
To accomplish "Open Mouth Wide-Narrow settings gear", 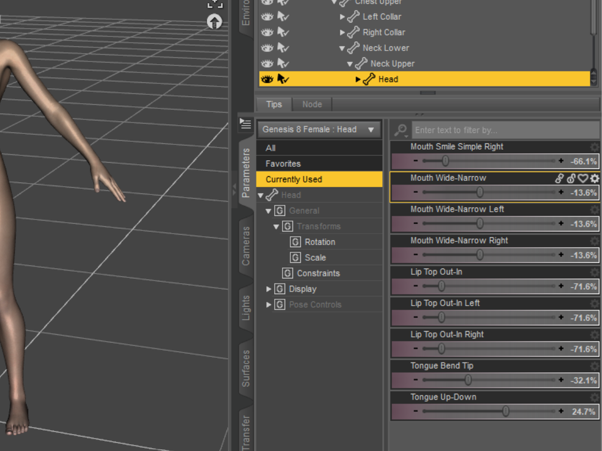I will (595, 178).
